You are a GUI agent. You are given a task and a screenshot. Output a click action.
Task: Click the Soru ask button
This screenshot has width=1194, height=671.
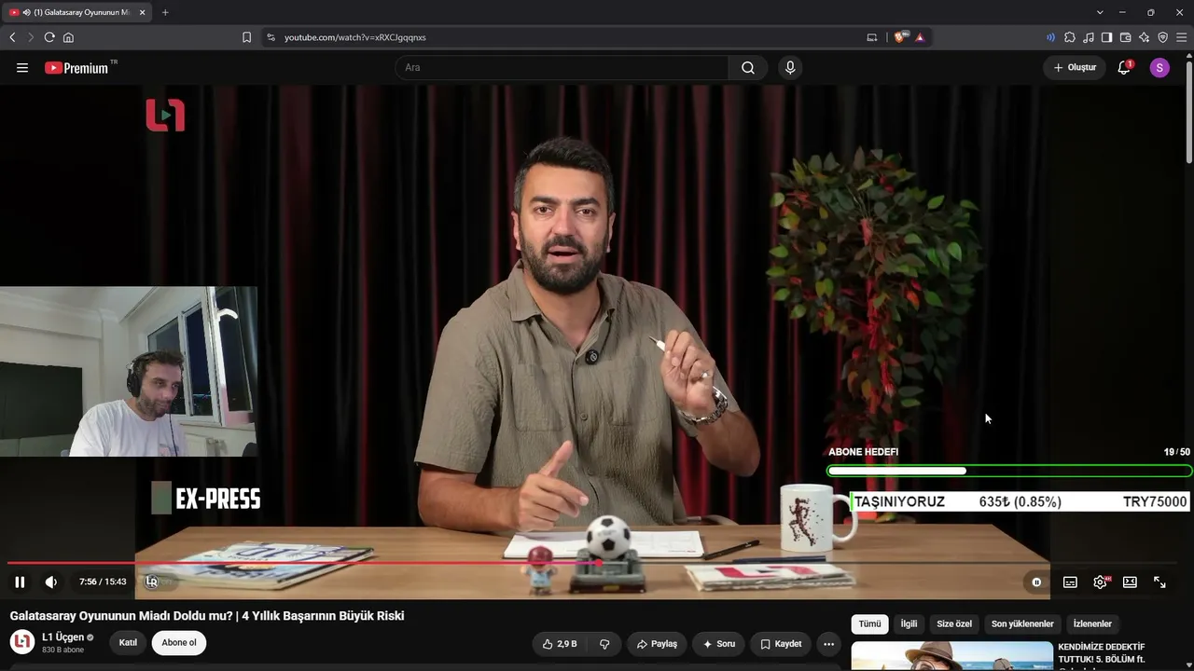pyautogui.click(x=718, y=644)
